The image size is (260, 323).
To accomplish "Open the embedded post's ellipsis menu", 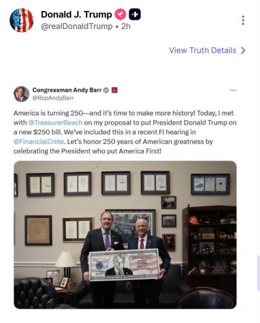I will [x=233, y=90].
